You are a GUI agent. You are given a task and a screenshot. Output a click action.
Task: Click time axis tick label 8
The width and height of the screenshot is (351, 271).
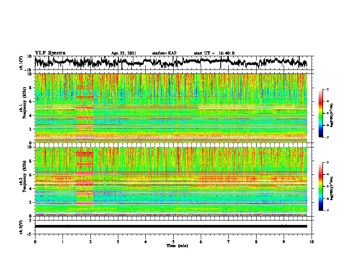click(256, 242)
